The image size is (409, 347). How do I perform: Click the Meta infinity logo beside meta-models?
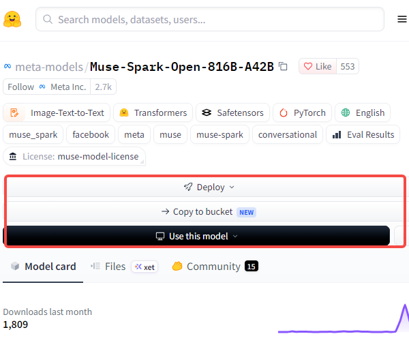click(x=7, y=67)
